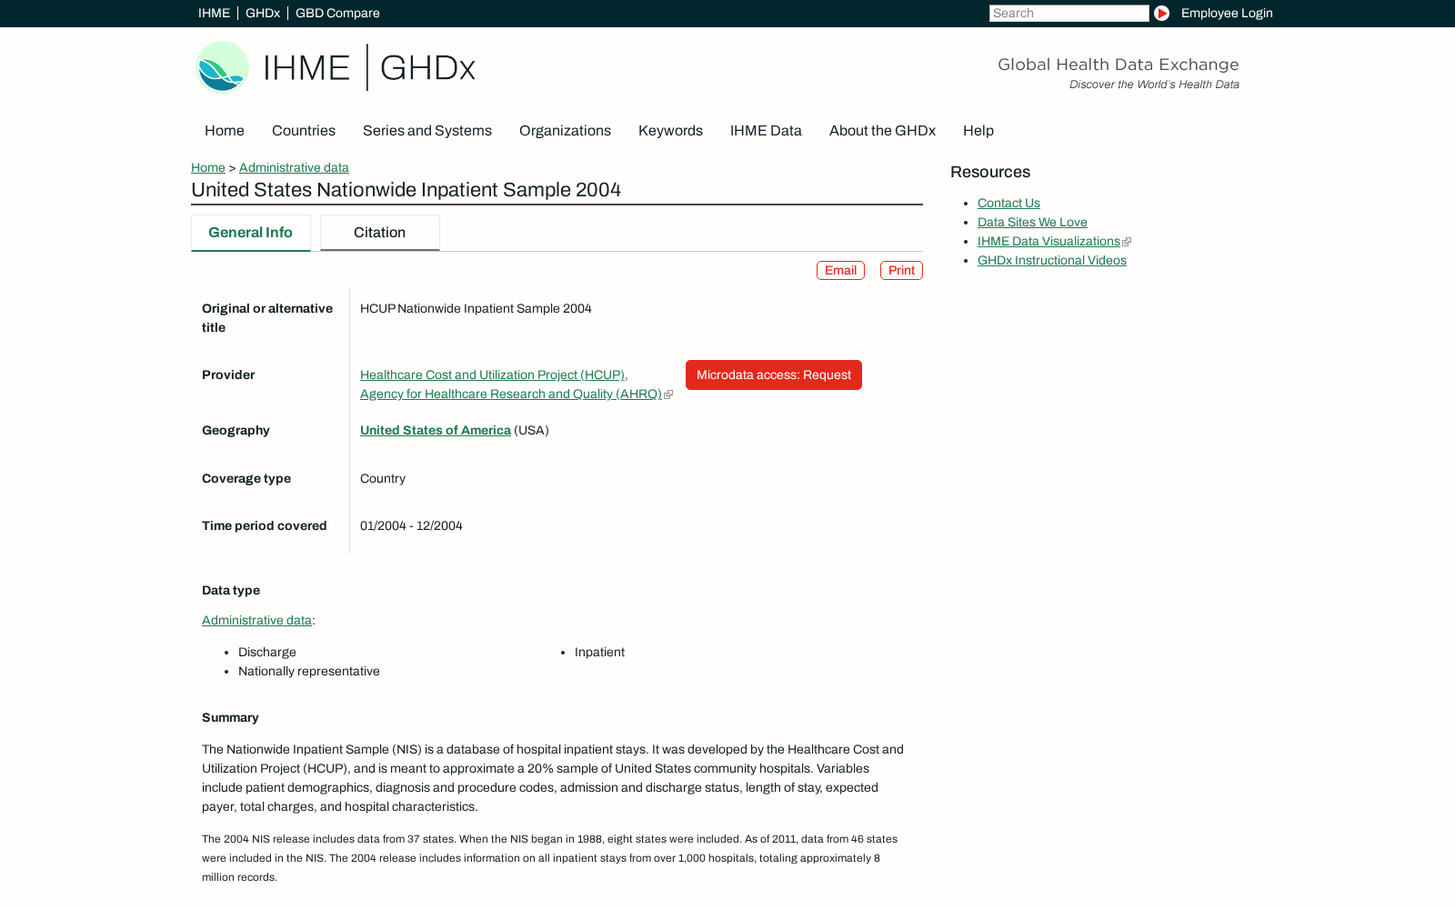Image resolution: width=1455 pixels, height=909 pixels.
Task: Switch to the Citation tab
Action: (380, 233)
